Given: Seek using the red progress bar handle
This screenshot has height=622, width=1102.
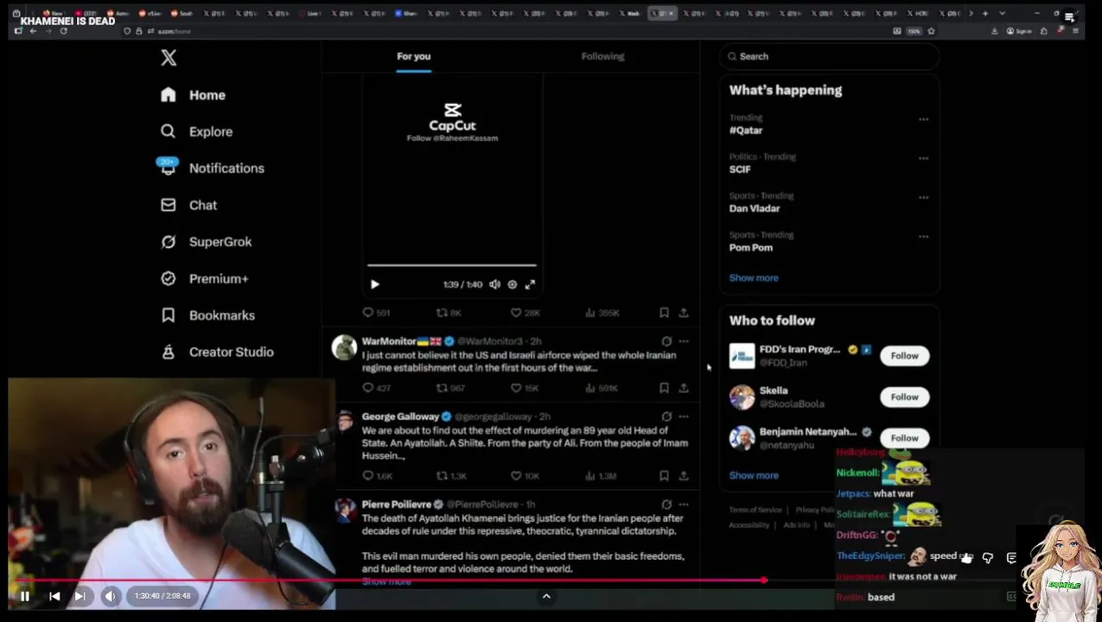Looking at the screenshot, I should (764, 581).
